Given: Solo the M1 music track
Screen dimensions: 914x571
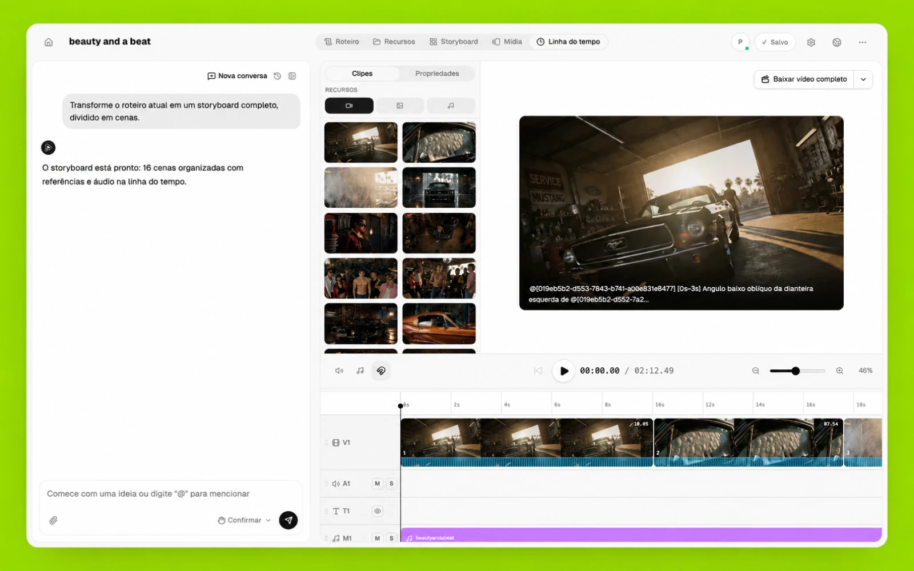Looking at the screenshot, I should pos(391,538).
